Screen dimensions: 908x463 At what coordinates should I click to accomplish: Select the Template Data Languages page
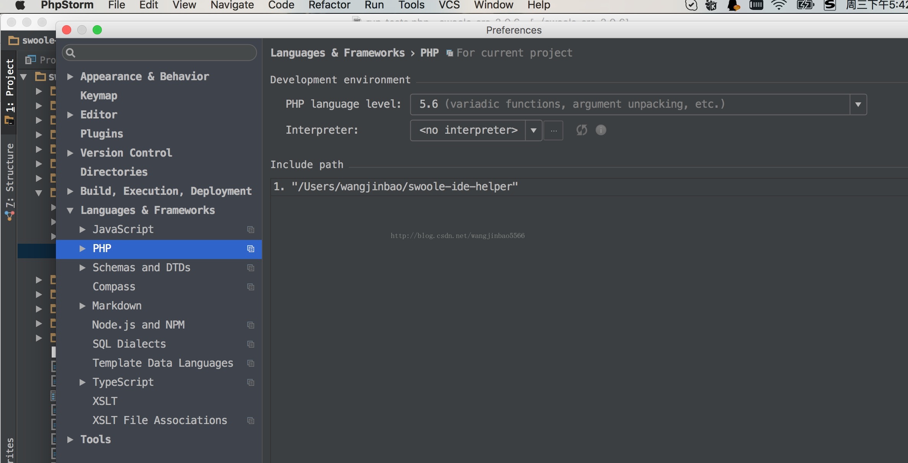pos(163,363)
